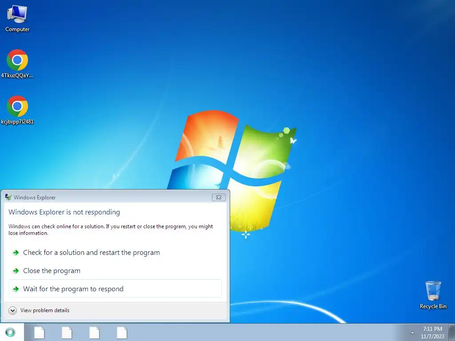Choose Wait for the program to respond

(x=115, y=289)
